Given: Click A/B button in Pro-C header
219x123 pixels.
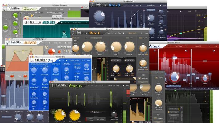Looking at the screenshot, I should (x=116, y=33).
